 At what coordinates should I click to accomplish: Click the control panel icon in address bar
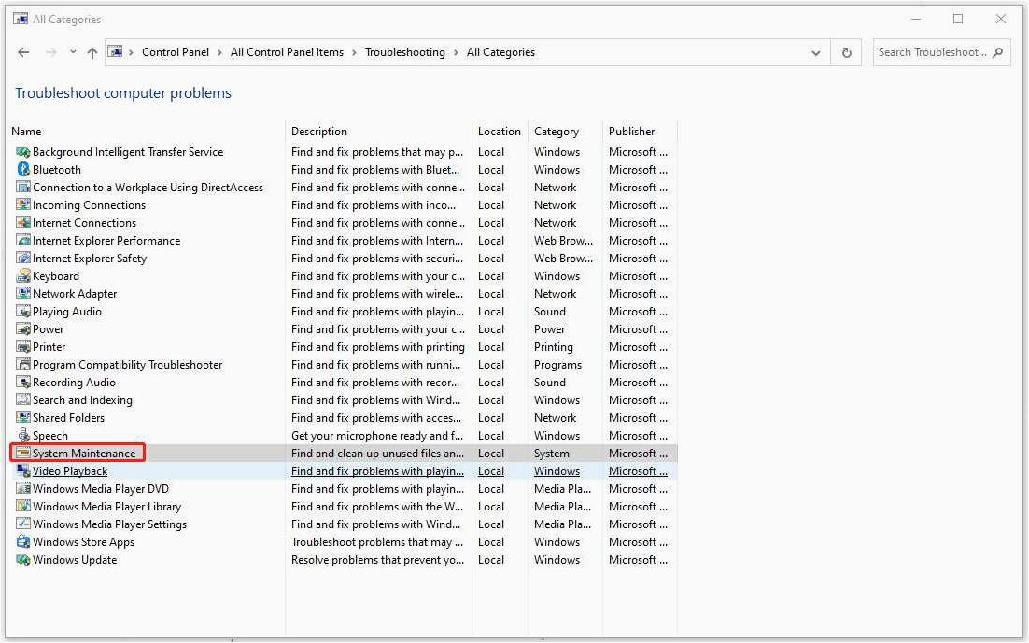click(116, 52)
